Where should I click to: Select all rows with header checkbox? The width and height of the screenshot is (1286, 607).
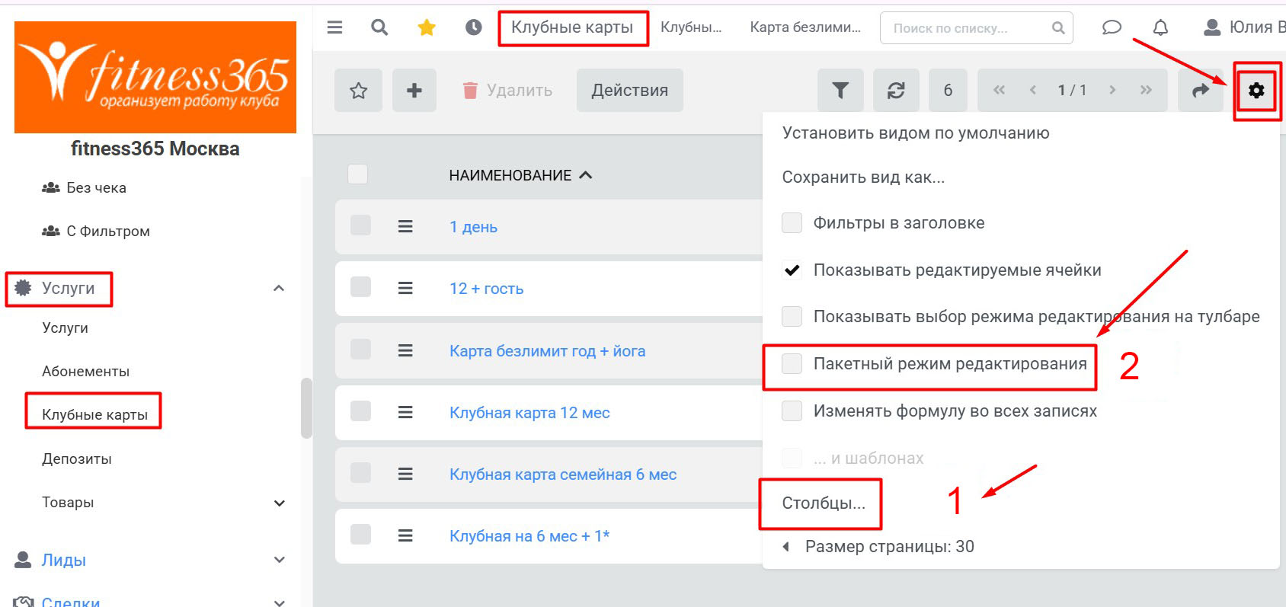tap(358, 174)
